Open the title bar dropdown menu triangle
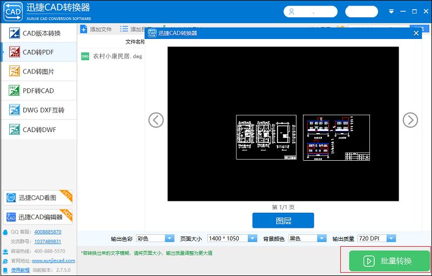This screenshot has width=432, height=276. pyautogui.click(x=391, y=11)
